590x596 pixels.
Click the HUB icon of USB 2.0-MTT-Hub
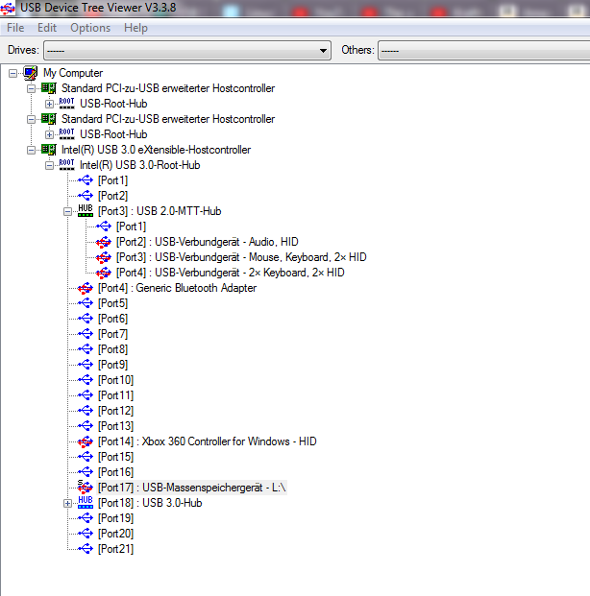(86, 210)
